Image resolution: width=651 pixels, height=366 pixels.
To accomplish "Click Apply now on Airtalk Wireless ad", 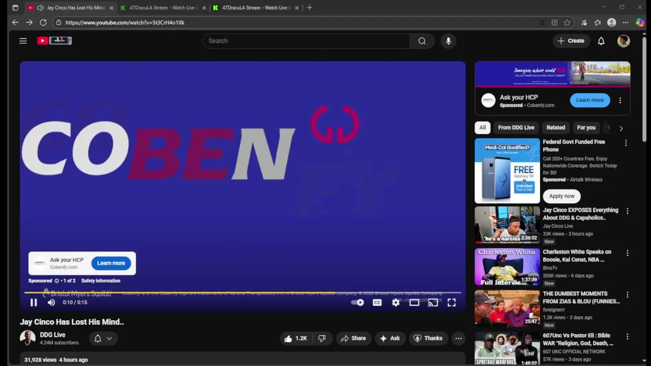I will pyautogui.click(x=561, y=196).
